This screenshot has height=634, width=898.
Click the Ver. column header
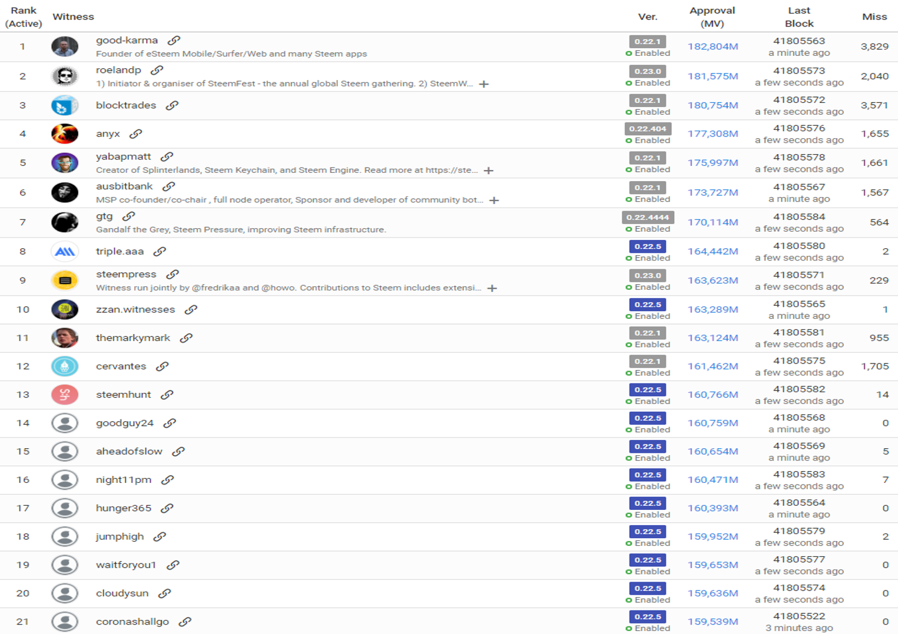(648, 16)
